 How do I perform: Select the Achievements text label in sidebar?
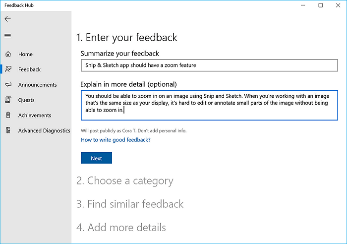click(35, 116)
